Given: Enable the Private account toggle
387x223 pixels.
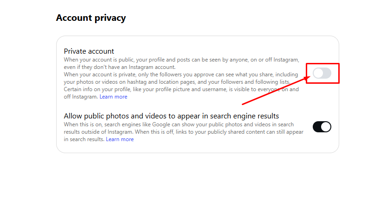Looking at the screenshot, I should tap(322, 73).
